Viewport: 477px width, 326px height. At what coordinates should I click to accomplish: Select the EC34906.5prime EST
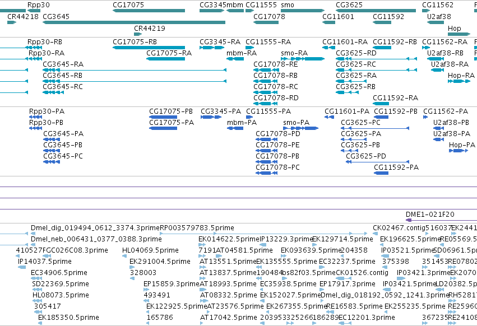36,278
